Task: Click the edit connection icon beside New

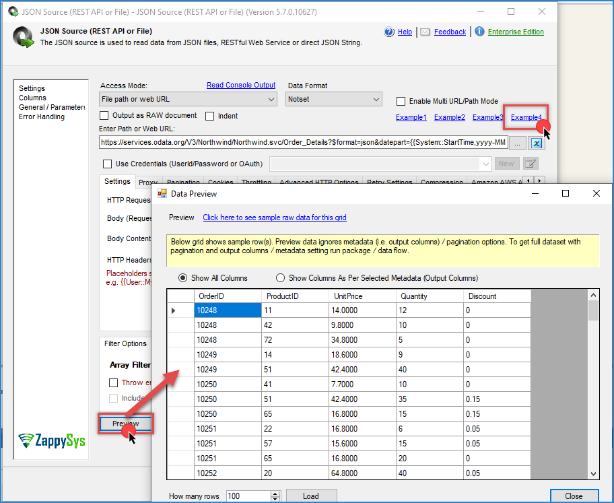Action: click(531, 164)
